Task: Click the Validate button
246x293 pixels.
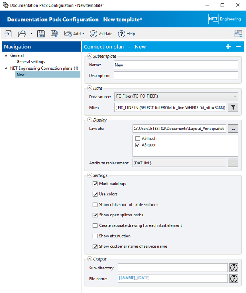Action: tap(101, 34)
